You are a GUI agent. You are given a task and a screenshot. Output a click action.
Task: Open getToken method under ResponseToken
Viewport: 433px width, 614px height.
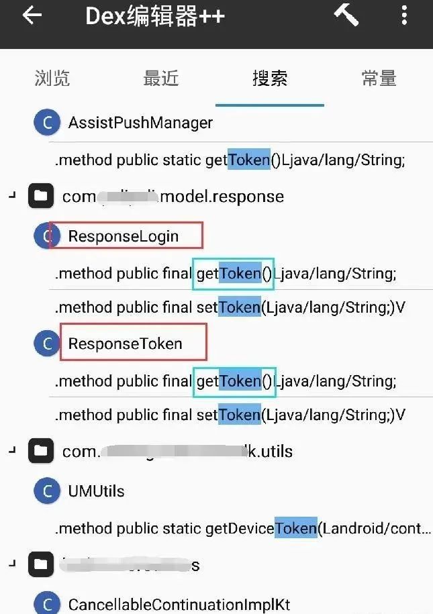point(226,381)
